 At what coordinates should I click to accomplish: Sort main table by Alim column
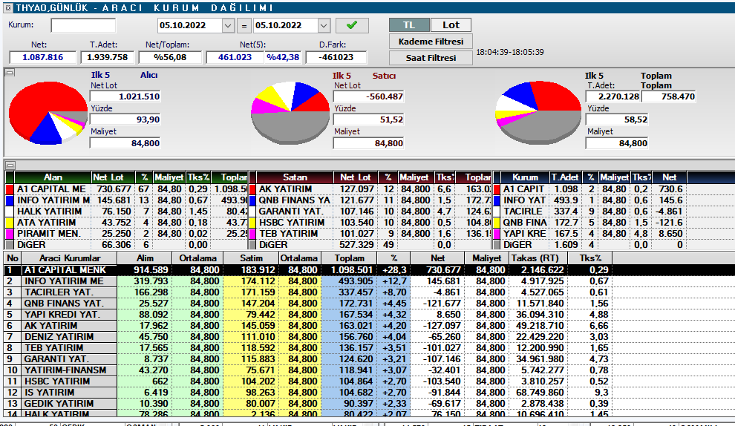145,258
